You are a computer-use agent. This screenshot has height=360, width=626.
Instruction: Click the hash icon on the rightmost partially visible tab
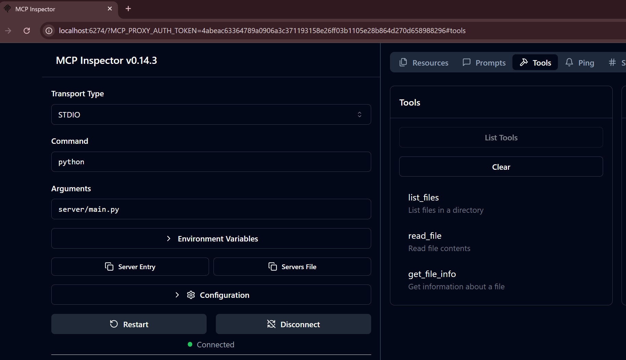pyautogui.click(x=612, y=62)
